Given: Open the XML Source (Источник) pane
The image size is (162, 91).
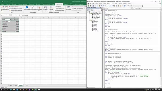Looking at the screenshot, I should pos(69,8).
